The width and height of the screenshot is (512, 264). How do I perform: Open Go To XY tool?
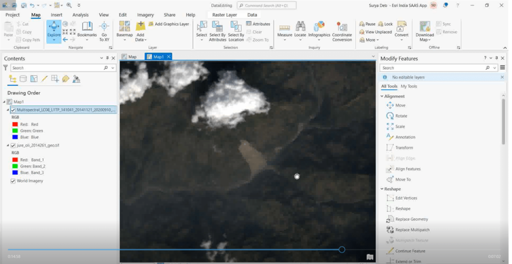pos(104,31)
